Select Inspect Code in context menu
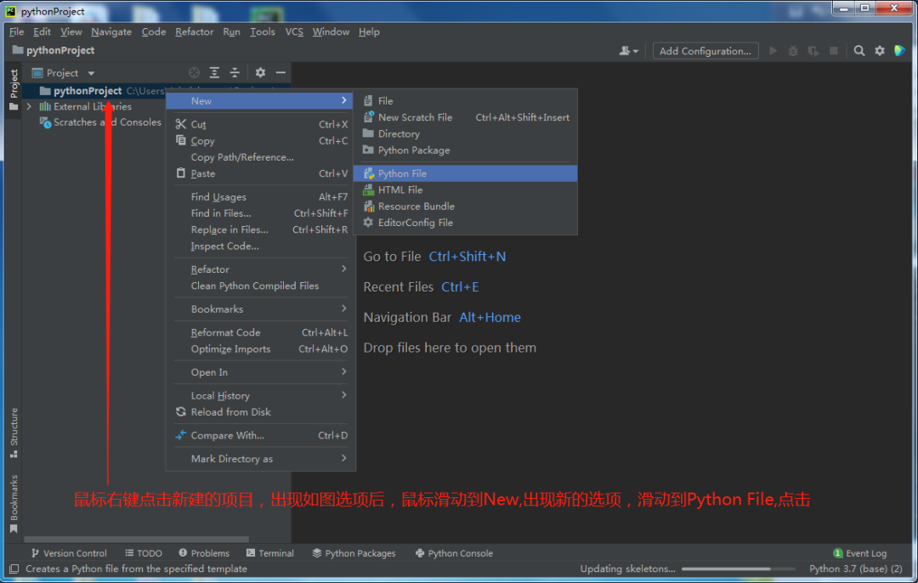918x583 pixels. pyautogui.click(x=259, y=246)
